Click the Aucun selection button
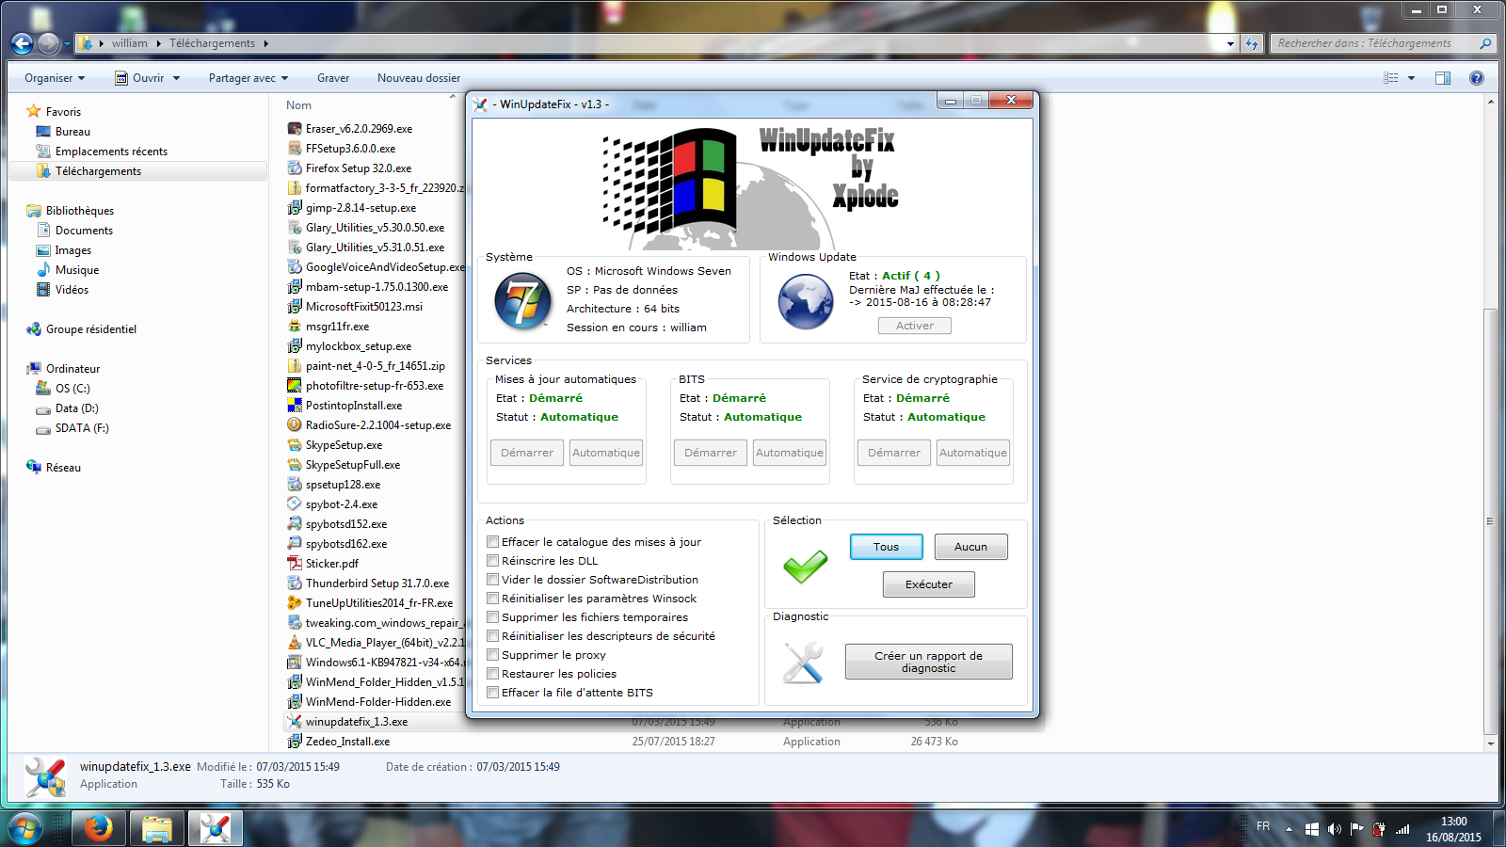The image size is (1506, 847). [971, 547]
